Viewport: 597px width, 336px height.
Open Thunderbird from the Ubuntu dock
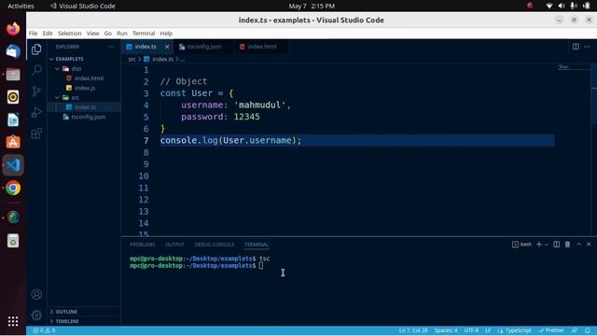13,51
